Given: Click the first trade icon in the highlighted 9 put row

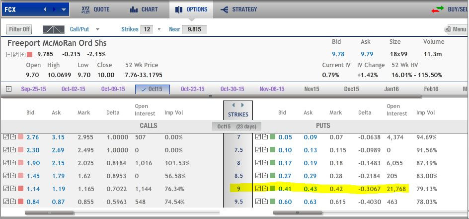Looking at the screenshot, I should 258,189.
